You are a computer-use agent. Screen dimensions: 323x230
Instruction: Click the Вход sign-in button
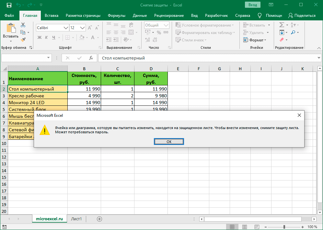coord(253,5)
